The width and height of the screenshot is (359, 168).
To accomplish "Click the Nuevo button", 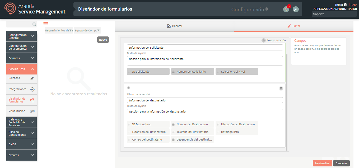I will point(103,40).
